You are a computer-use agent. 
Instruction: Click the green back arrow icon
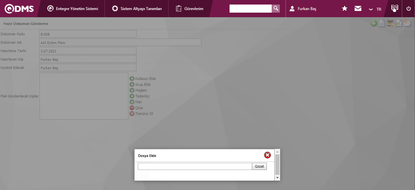coord(374,23)
